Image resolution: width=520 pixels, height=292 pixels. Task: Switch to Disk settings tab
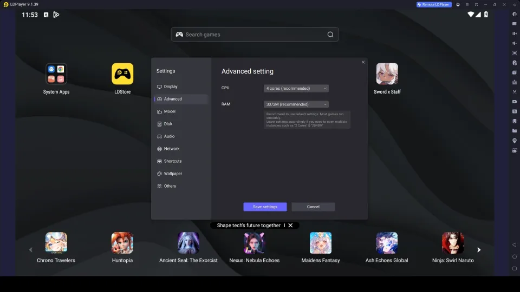[x=181, y=124]
